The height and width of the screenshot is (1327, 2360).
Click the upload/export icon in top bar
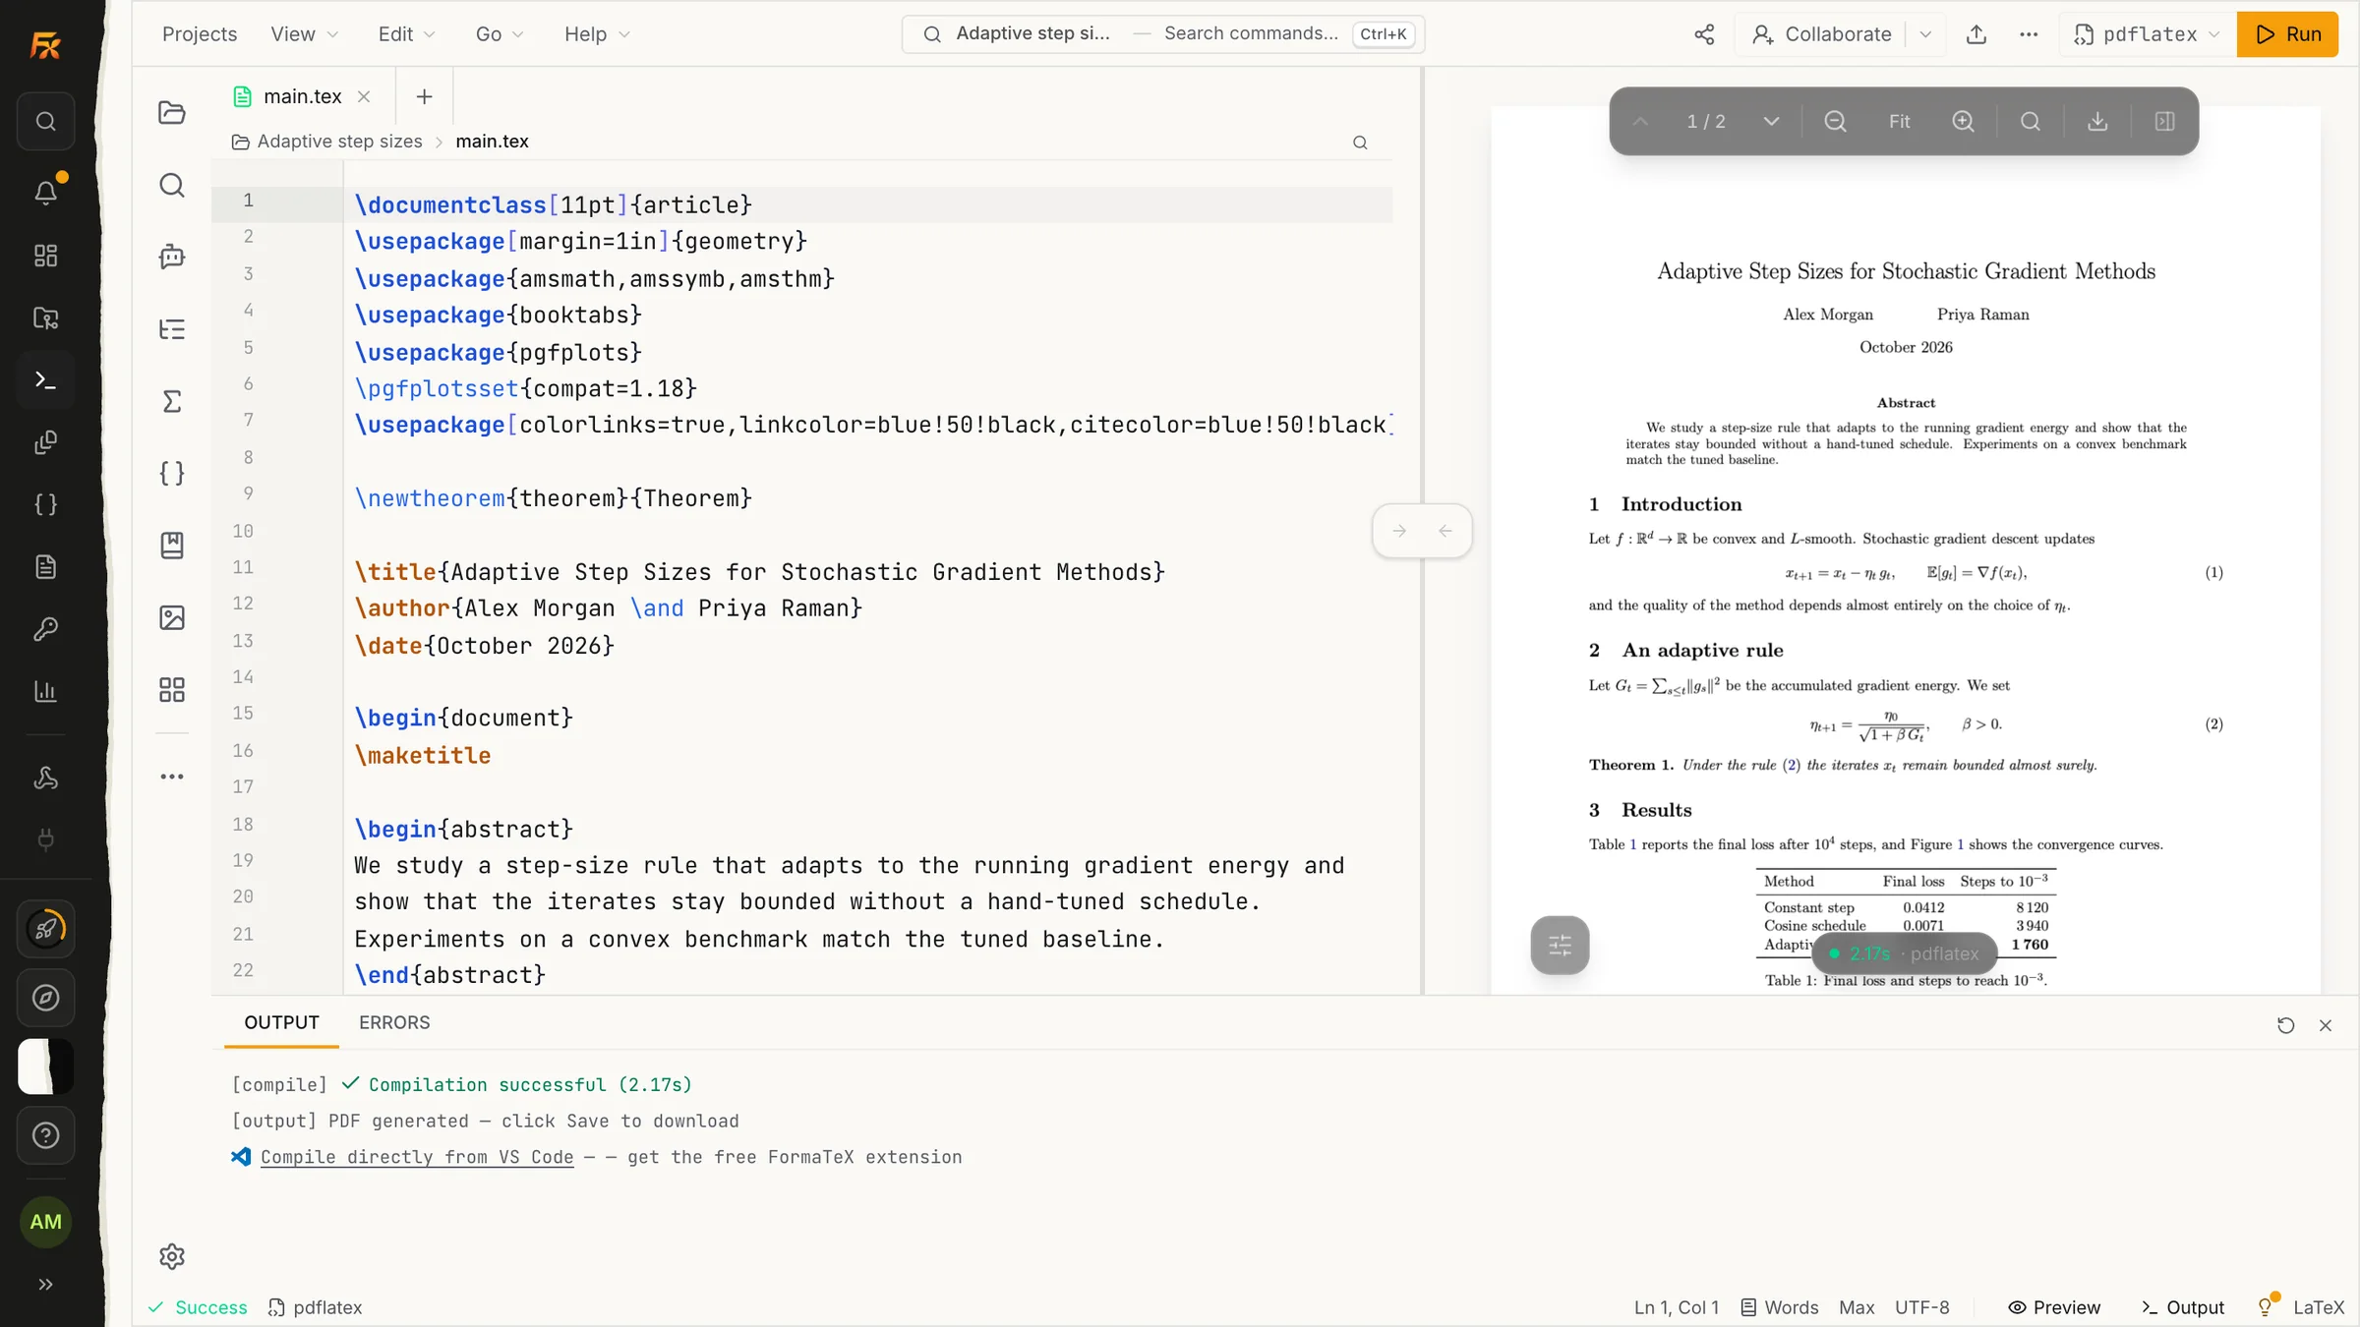tap(1976, 34)
